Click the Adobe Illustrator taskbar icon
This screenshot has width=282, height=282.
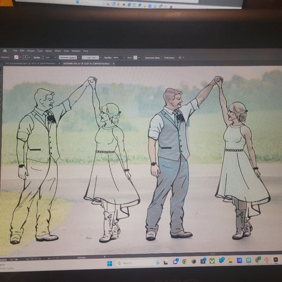(276, 260)
